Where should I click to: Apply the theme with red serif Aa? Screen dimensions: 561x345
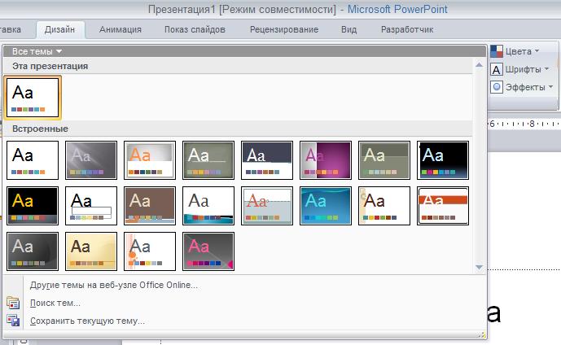[x=267, y=206]
